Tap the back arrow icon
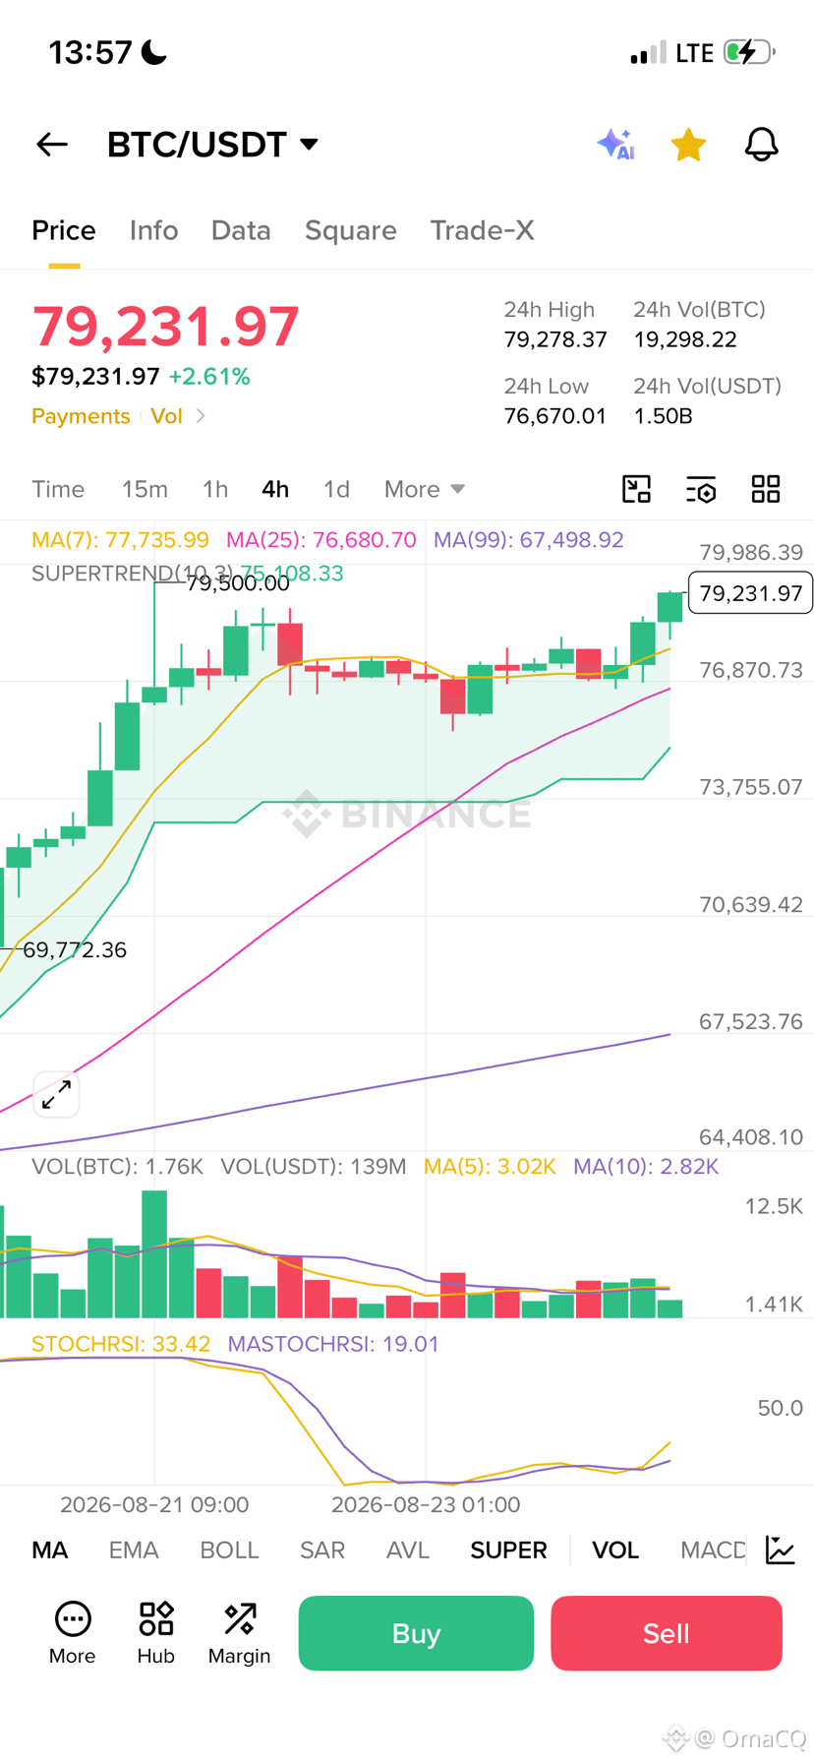814x1763 pixels. [52, 145]
